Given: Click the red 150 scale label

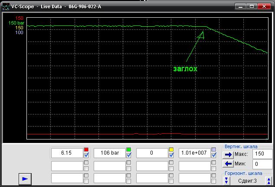Looking at the screenshot, I should click(x=19, y=18).
